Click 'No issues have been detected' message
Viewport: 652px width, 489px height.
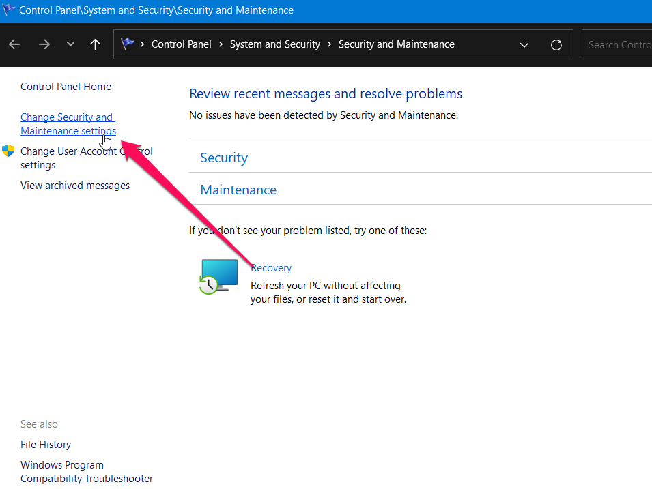click(324, 115)
